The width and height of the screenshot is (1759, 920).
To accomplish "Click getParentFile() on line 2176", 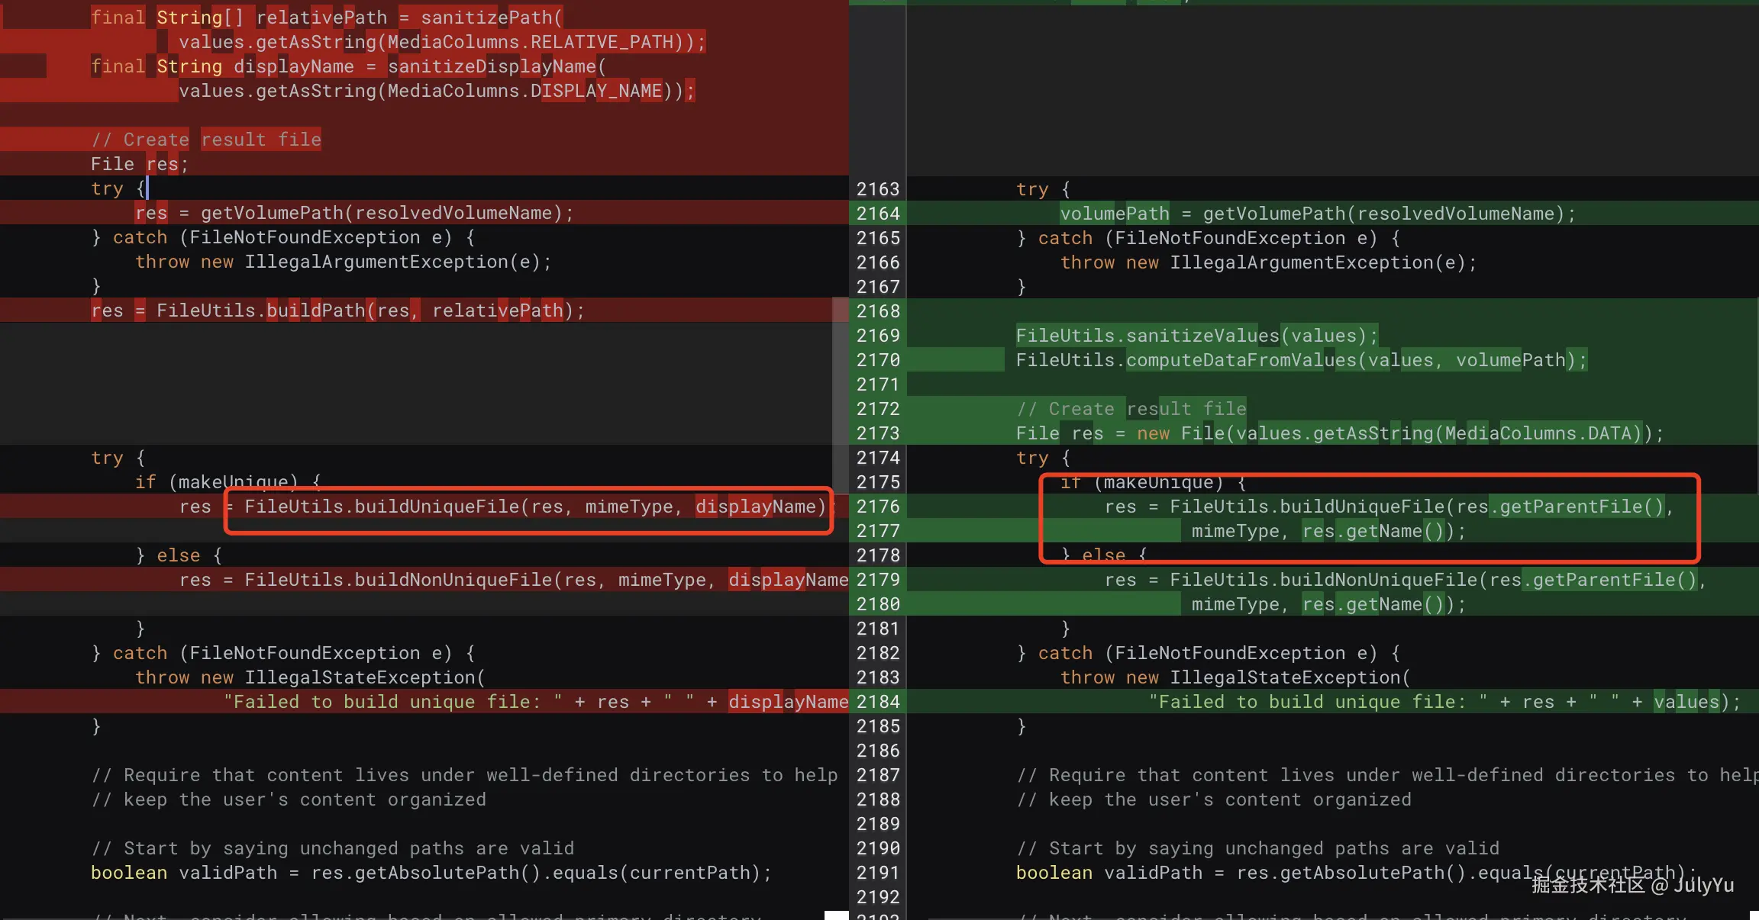I will (1580, 507).
